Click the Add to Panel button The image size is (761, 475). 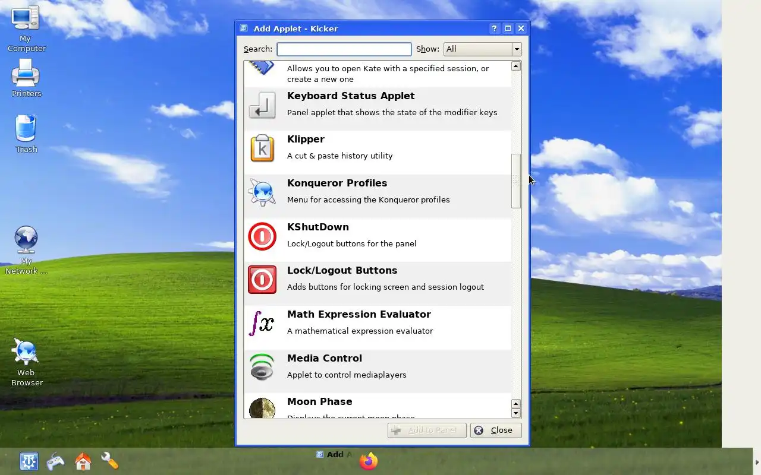[426, 430]
